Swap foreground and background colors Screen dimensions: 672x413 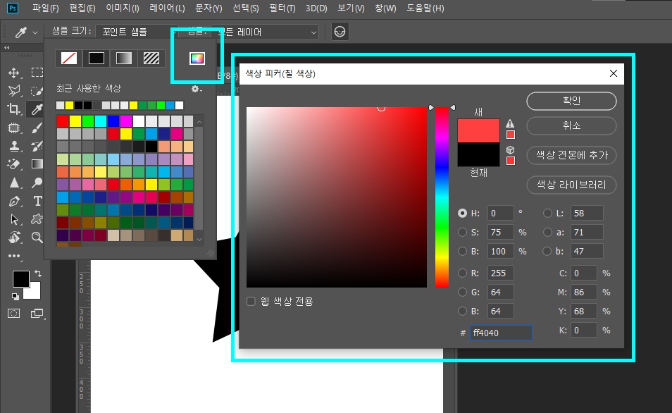(x=38, y=273)
